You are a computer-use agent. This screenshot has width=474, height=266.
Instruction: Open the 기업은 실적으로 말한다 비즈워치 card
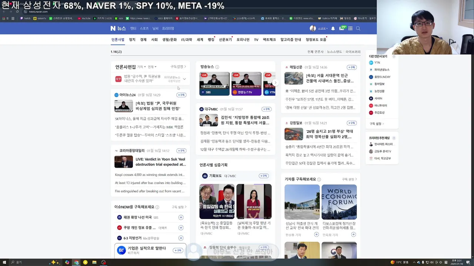pyautogui.click(x=150, y=250)
